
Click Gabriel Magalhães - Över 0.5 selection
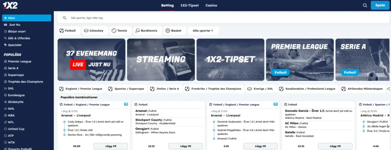246,132
